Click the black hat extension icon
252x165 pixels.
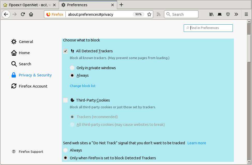[x=220, y=15]
